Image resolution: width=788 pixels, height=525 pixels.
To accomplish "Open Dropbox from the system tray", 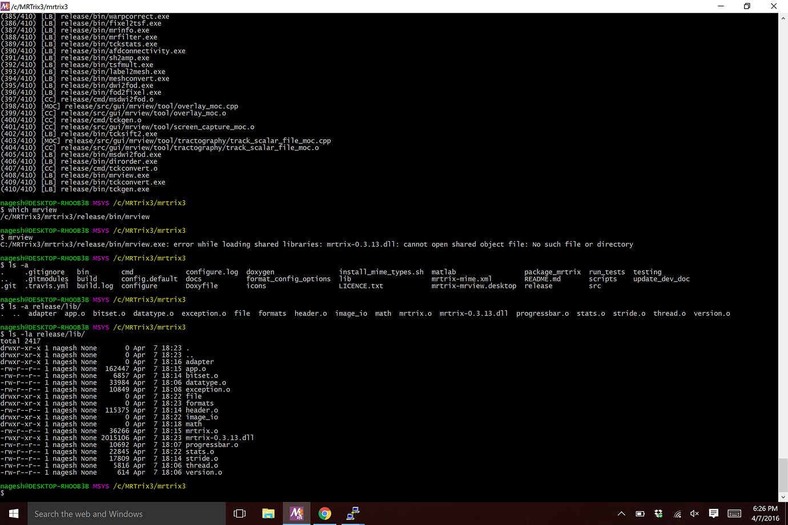I will click(658, 513).
